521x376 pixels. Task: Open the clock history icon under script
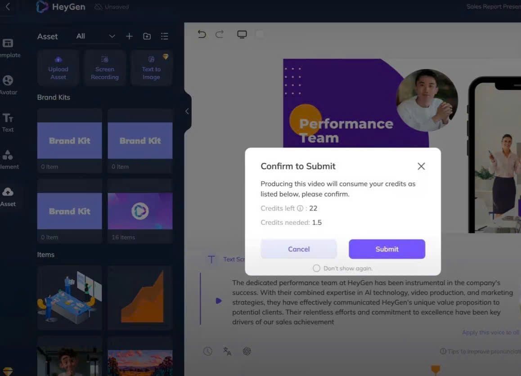[x=208, y=351]
